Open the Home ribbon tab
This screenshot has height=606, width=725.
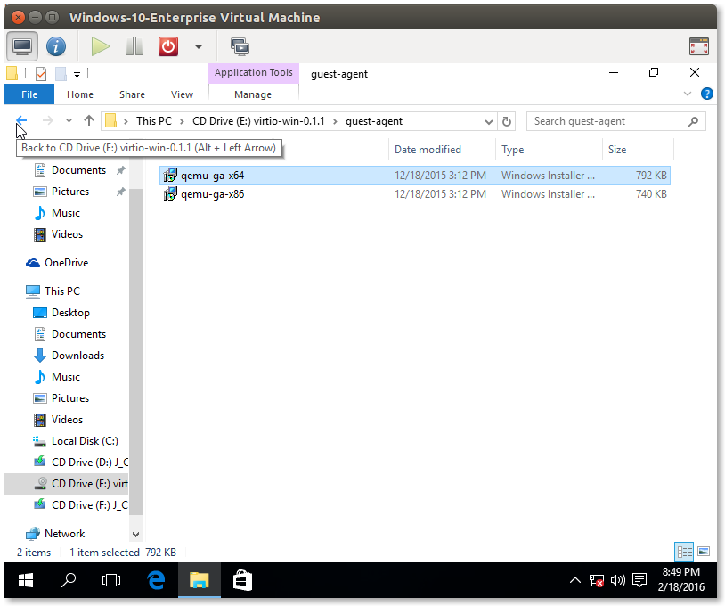tap(80, 94)
